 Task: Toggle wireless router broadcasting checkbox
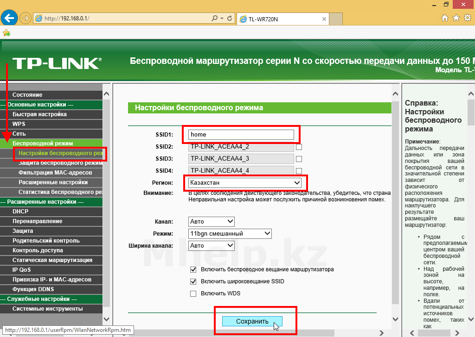point(193,269)
